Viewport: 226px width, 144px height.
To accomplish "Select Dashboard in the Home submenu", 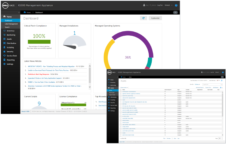I will click(x=10, y=20).
